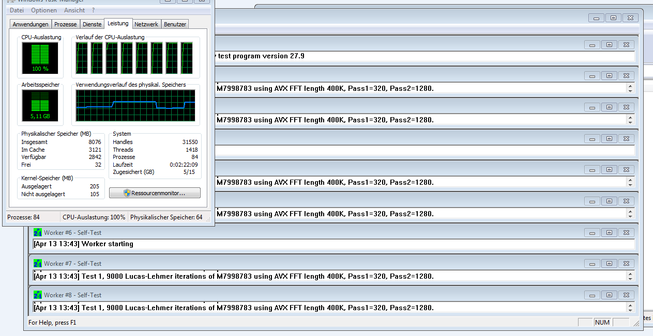Image resolution: width=653 pixels, height=336 pixels.
Task: Switch to the Prozesse tab
Action: [x=66, y=24]
